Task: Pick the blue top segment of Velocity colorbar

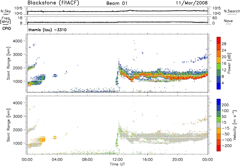Action: pyautogui.click(x=219, y=102)
